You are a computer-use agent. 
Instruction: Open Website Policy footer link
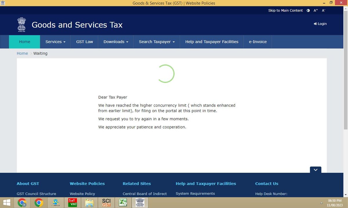[x=82, y=194]
